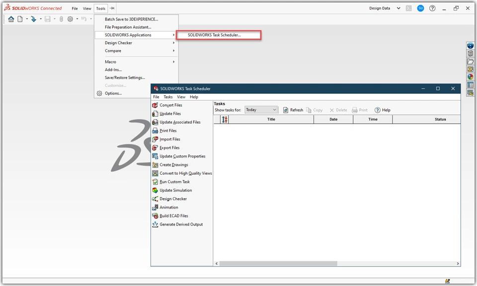Viewport: 477px width, 286px height.
Task: Click the Print Files printer icon
Action: tap(155, 131)
